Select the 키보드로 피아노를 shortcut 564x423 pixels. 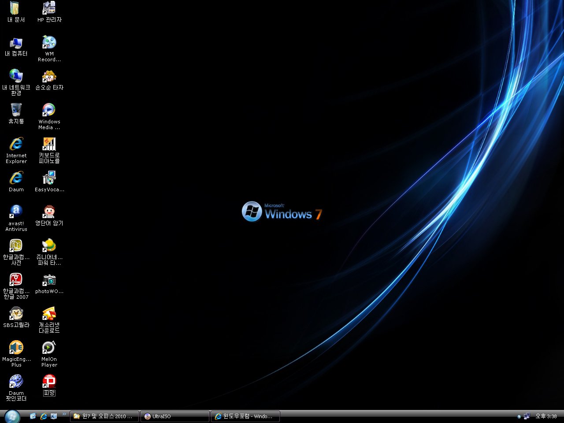click(x=49, y=150)
